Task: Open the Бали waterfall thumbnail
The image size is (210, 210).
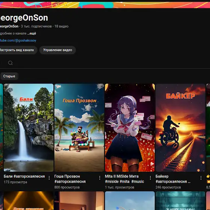Action: pyautogui.click(x=28, y=127)
